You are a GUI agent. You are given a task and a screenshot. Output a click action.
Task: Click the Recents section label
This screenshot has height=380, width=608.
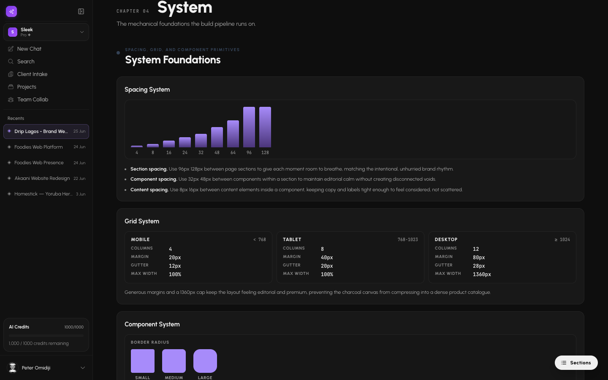pyautogui.click(x=16, y=118)
